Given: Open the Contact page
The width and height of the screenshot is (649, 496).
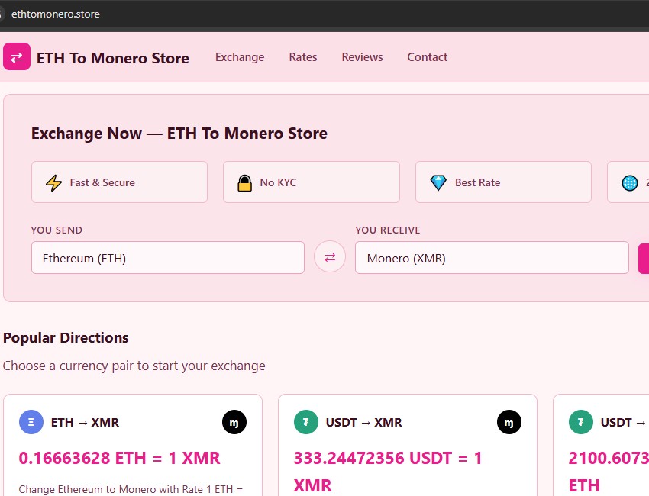Looking at the screenshot, I should (x=427, y=57).
